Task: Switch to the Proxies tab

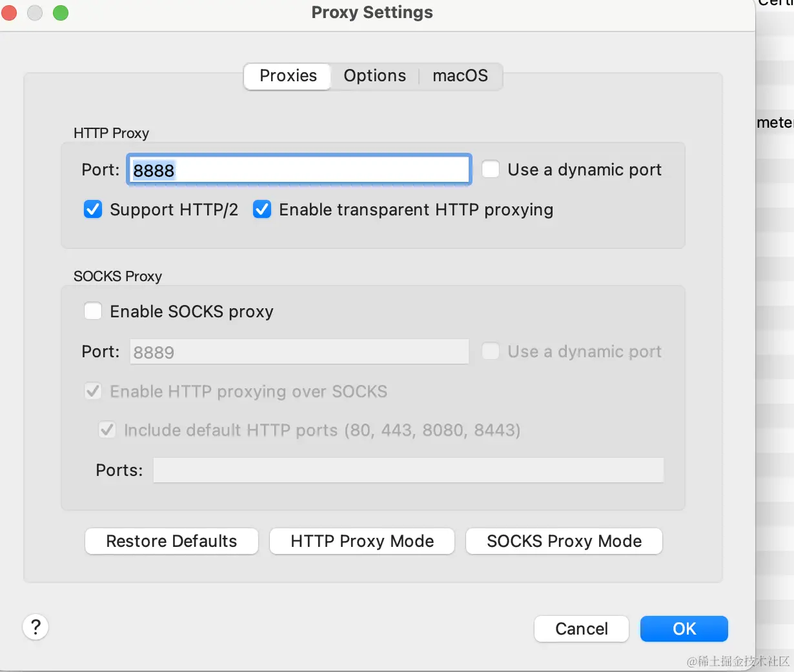Action: tap(288, 76)
